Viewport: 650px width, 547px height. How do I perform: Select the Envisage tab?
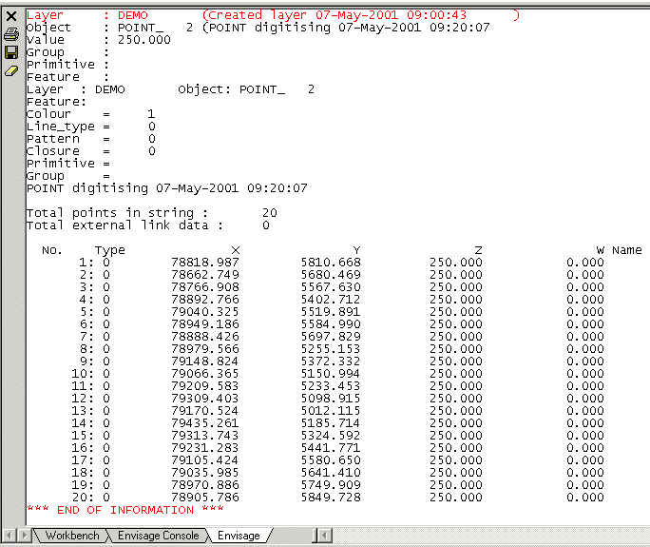[x=239, y=536]
